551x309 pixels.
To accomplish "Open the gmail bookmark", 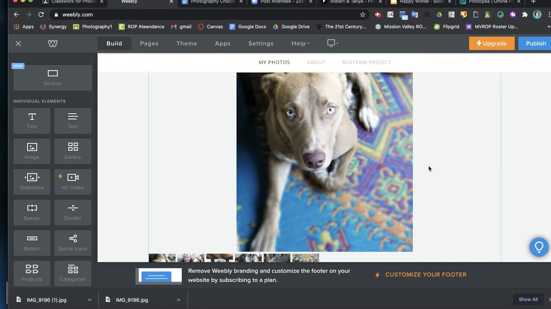I will point(181,27).
